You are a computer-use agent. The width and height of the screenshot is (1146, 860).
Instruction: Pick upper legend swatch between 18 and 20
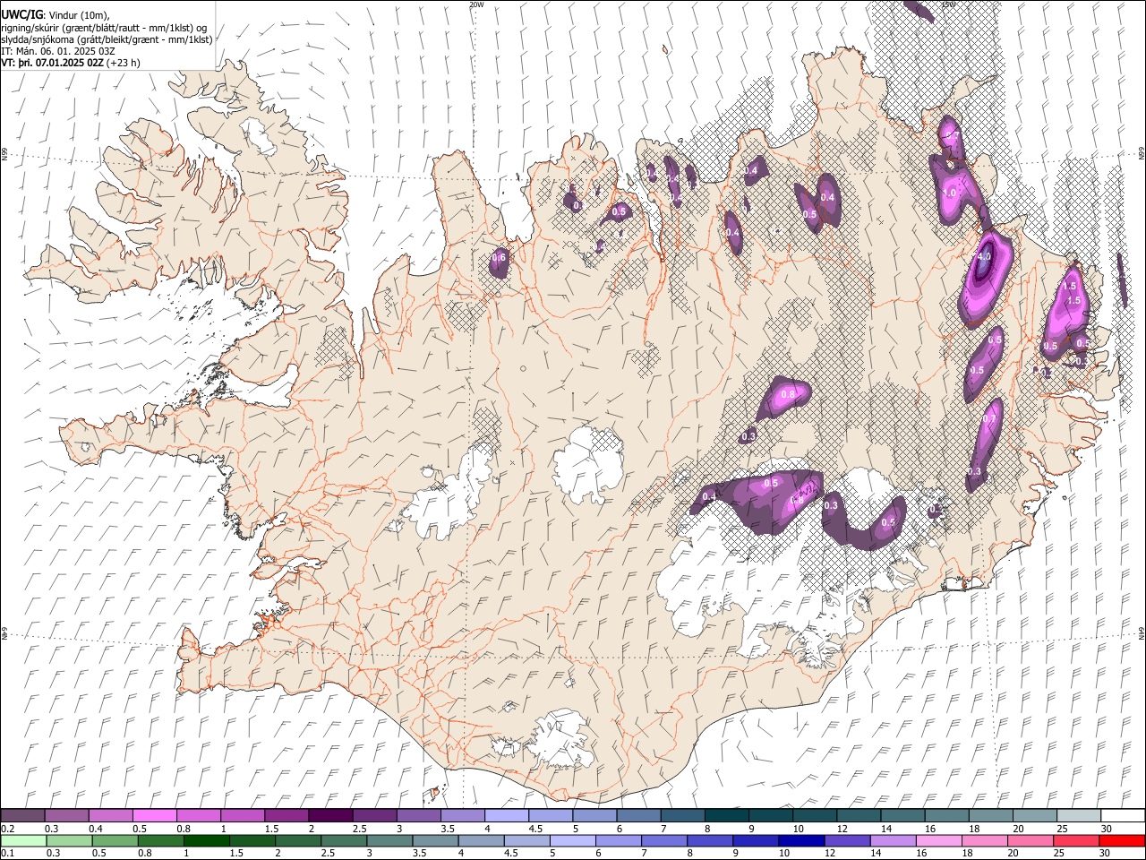[991, 815]
